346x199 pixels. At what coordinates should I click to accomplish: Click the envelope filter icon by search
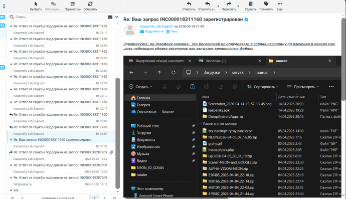pyautogui.click(x=110, y=17)
